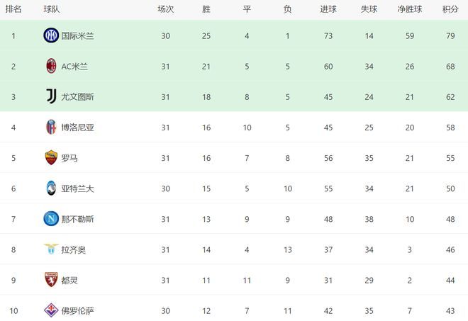Click the Napoli N logo

(51, 219)
